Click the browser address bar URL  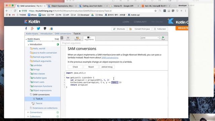pyautogui.click(x=70, y=11)
